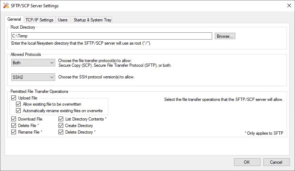
Task: Select the General tab
Action: [14, 20]
